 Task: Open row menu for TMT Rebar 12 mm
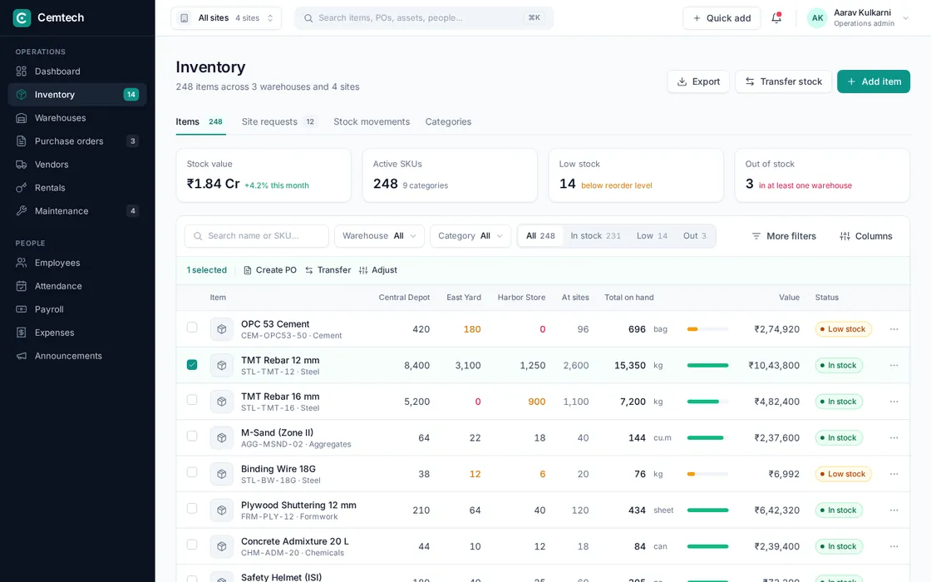point(894,365)
